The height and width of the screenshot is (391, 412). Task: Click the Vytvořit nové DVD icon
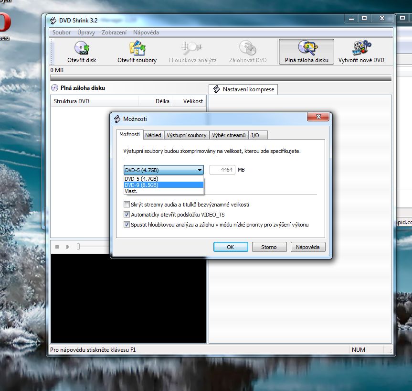[361, 47]
